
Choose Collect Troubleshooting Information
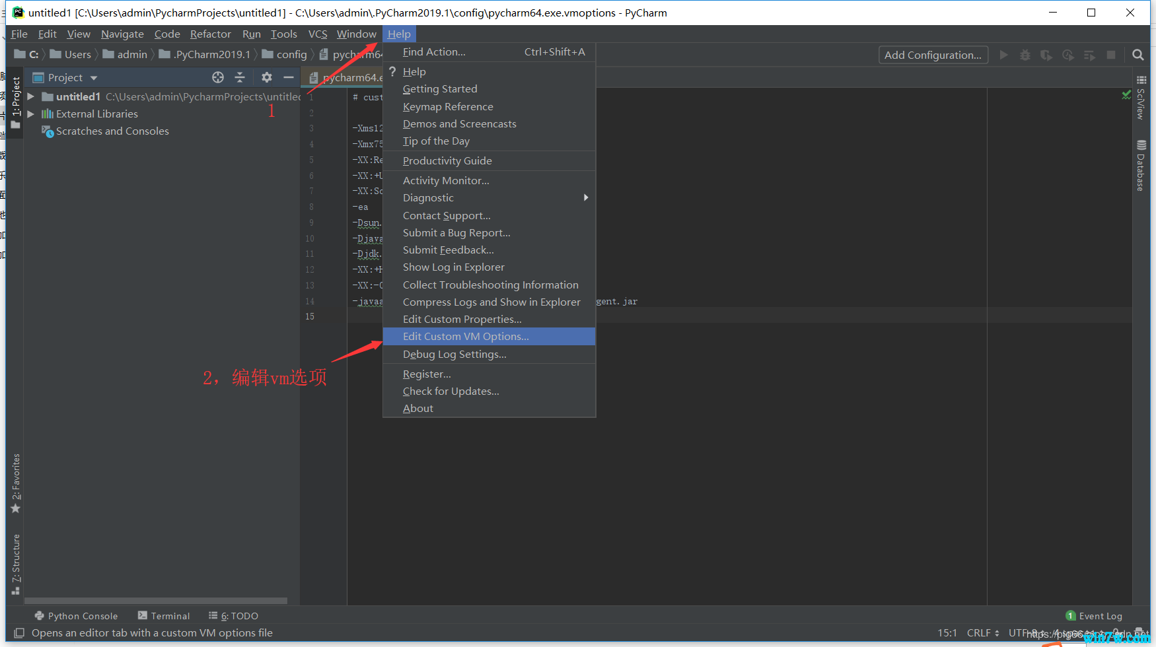pos(489,285)
